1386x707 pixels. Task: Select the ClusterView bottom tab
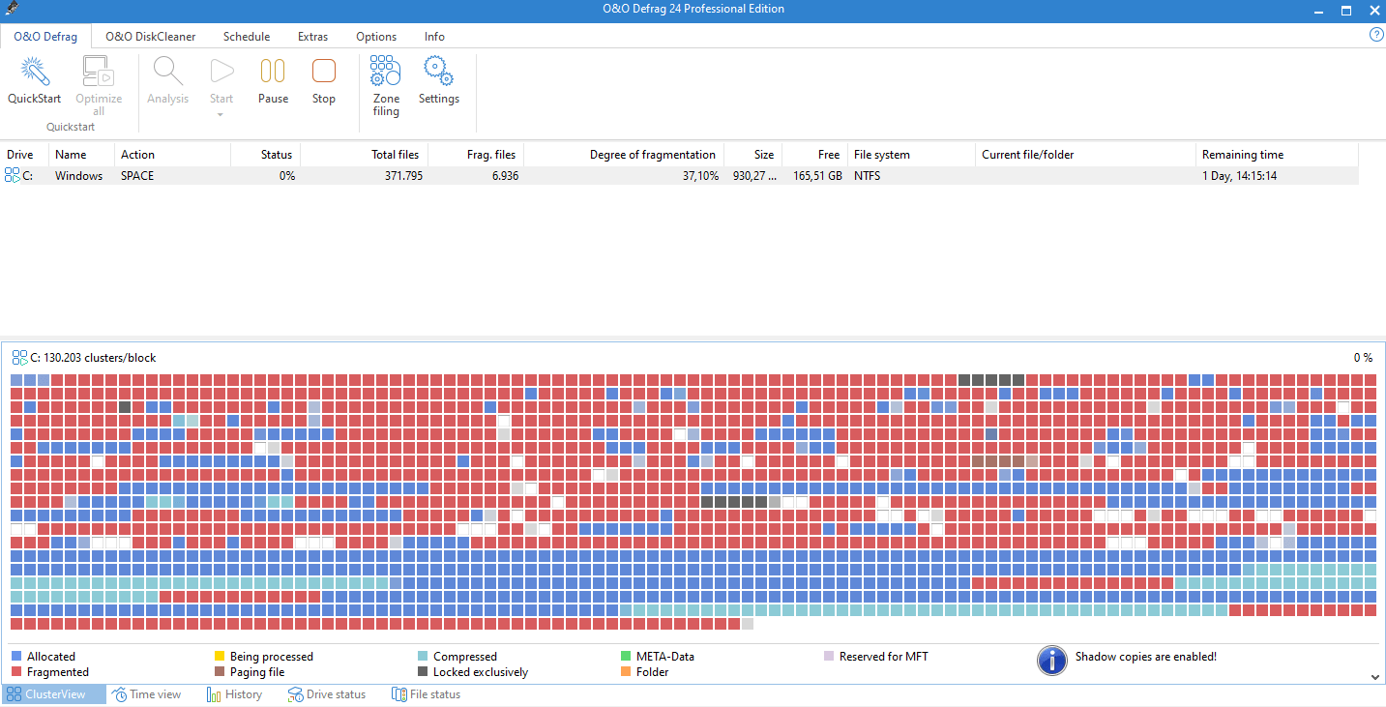pyautogui.click(x=53, y=694)
